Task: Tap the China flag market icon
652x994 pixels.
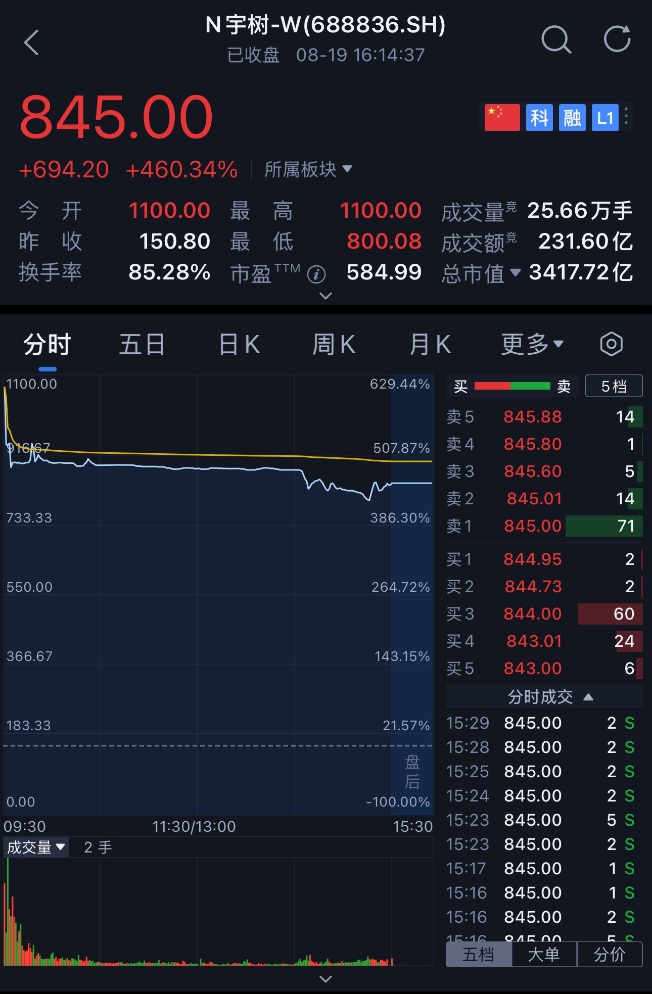Action: point(502,118)
